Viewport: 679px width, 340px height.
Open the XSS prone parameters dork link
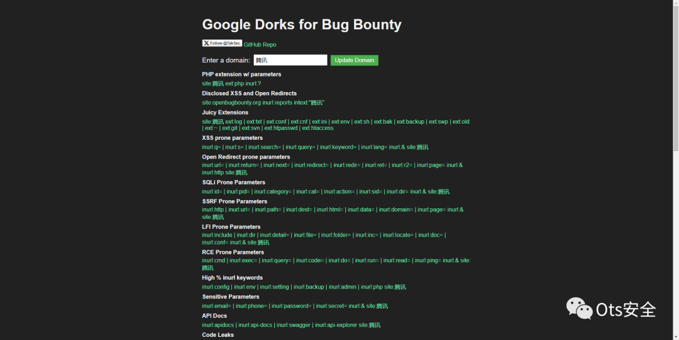coord(315,147)
